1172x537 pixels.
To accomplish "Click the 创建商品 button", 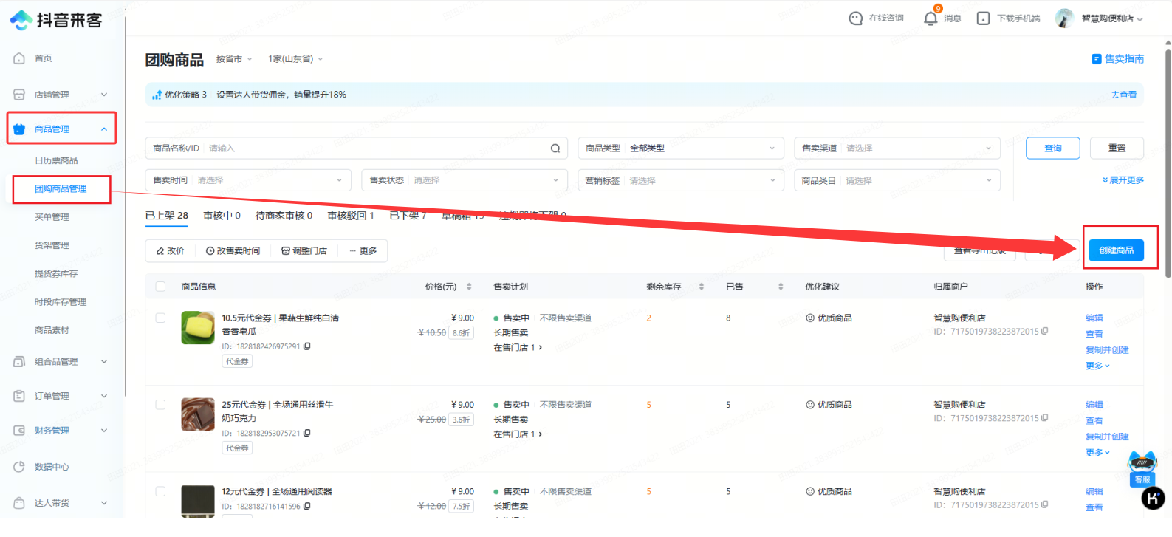I will tap(1116, 250).
